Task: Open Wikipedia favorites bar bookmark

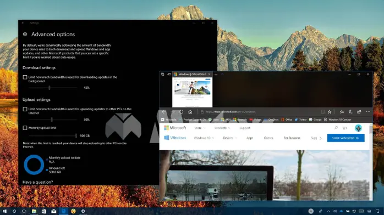Action: pyautogui.click(x=169, y=120)
